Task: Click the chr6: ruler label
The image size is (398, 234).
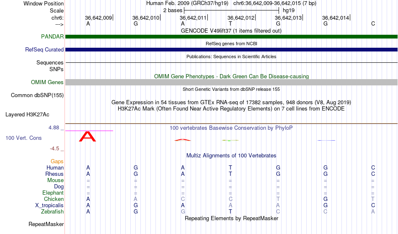Action: [x=57, y=18]
